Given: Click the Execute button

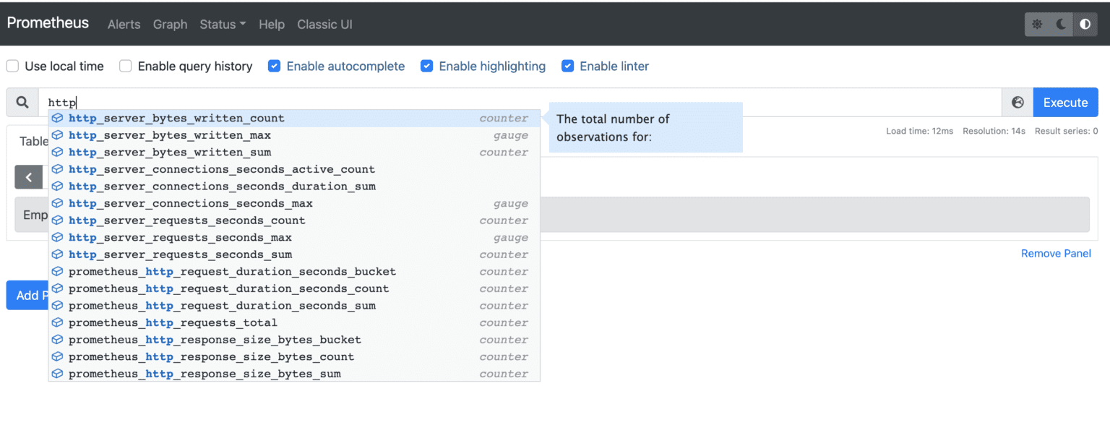Looking at the screenshot, I should coord(1065,102).
